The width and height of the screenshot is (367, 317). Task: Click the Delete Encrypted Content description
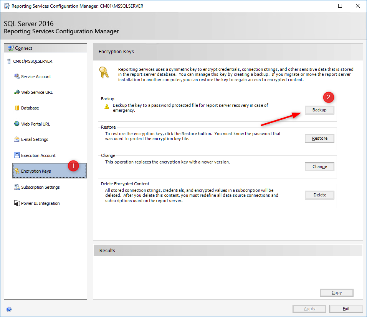click(192, 195)
